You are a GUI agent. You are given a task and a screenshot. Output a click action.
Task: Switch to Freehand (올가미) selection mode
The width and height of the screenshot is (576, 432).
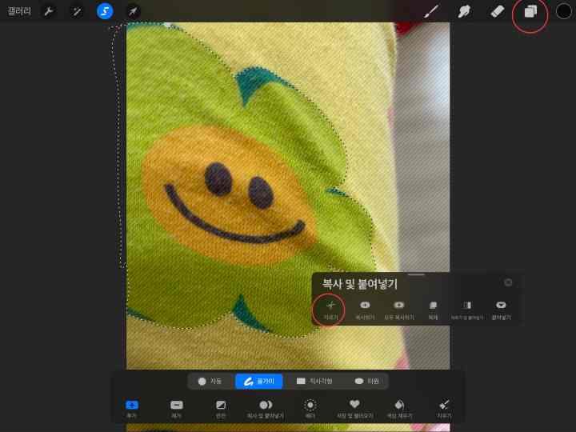[259, 382]
